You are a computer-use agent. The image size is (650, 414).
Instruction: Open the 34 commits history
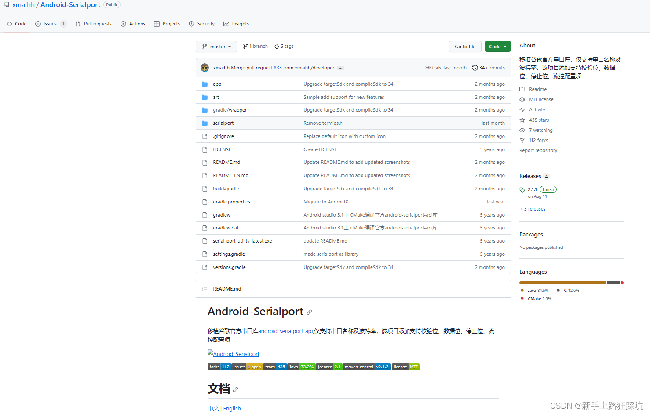click(489, 68)
